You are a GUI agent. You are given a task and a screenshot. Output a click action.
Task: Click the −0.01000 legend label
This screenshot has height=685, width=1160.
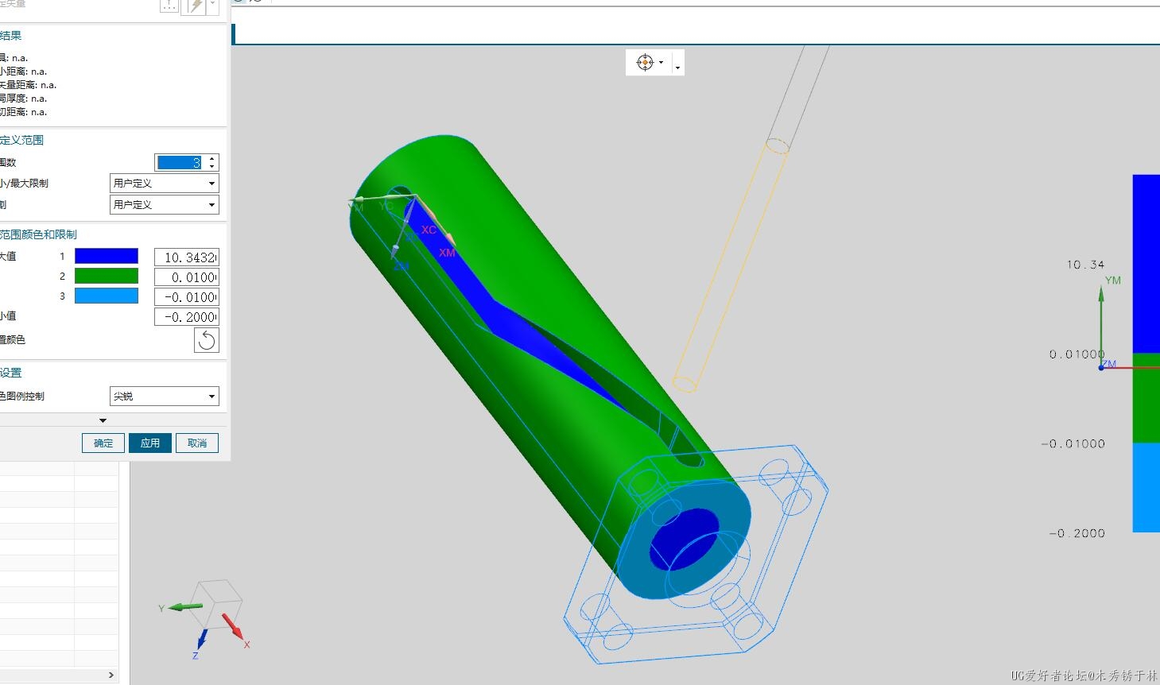click(1073, 444)
